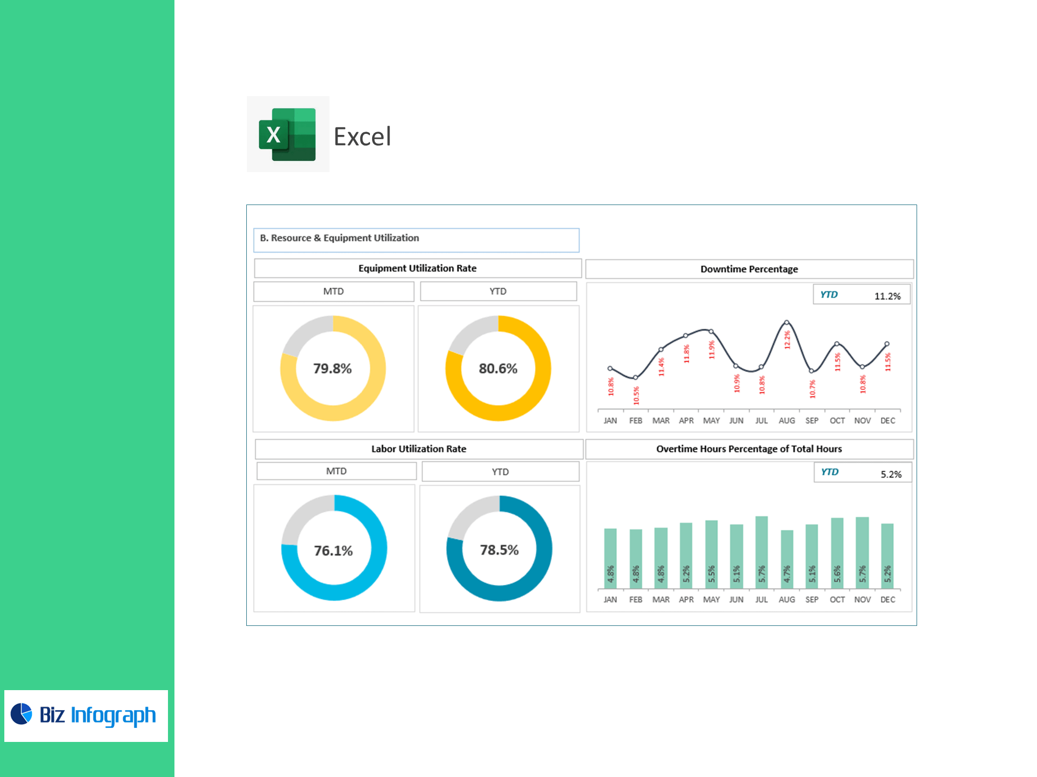Click the Downtime Percentage heading
Image resolution: width=1037 pixels, height=777 pixels.
(749, 269)
